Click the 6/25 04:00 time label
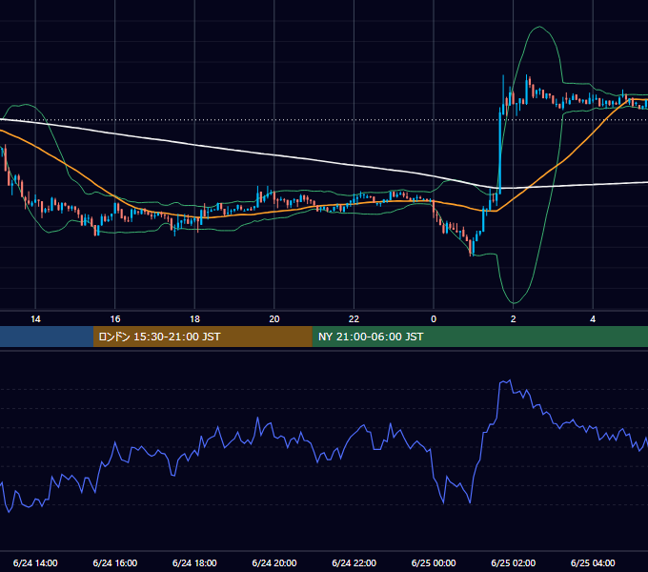Screen dimensions: 648x572 [593, 562]
